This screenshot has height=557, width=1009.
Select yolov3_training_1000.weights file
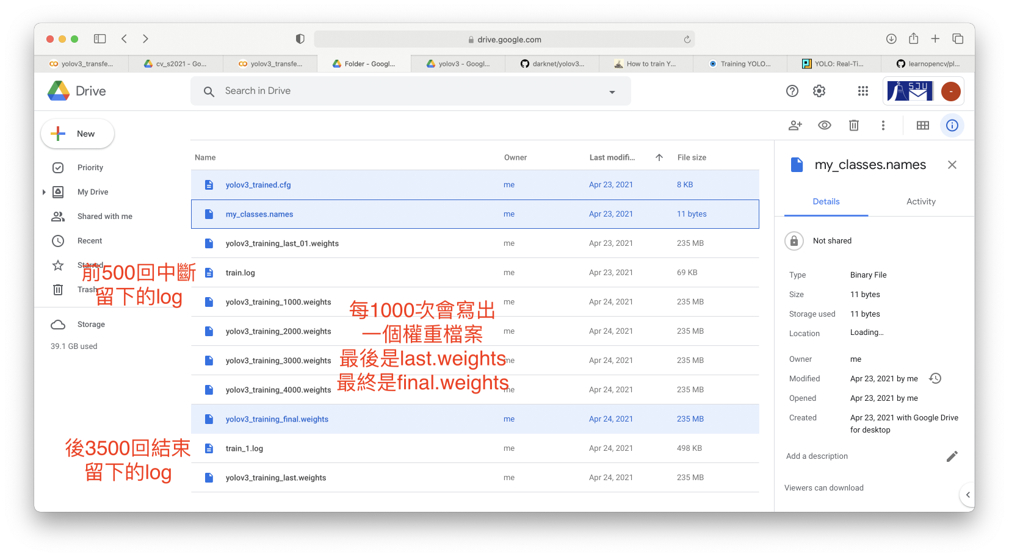(x=475, y=302)
